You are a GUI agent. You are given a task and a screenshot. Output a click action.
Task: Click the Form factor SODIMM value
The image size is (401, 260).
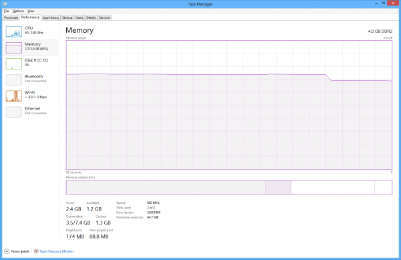coord(154,213)
